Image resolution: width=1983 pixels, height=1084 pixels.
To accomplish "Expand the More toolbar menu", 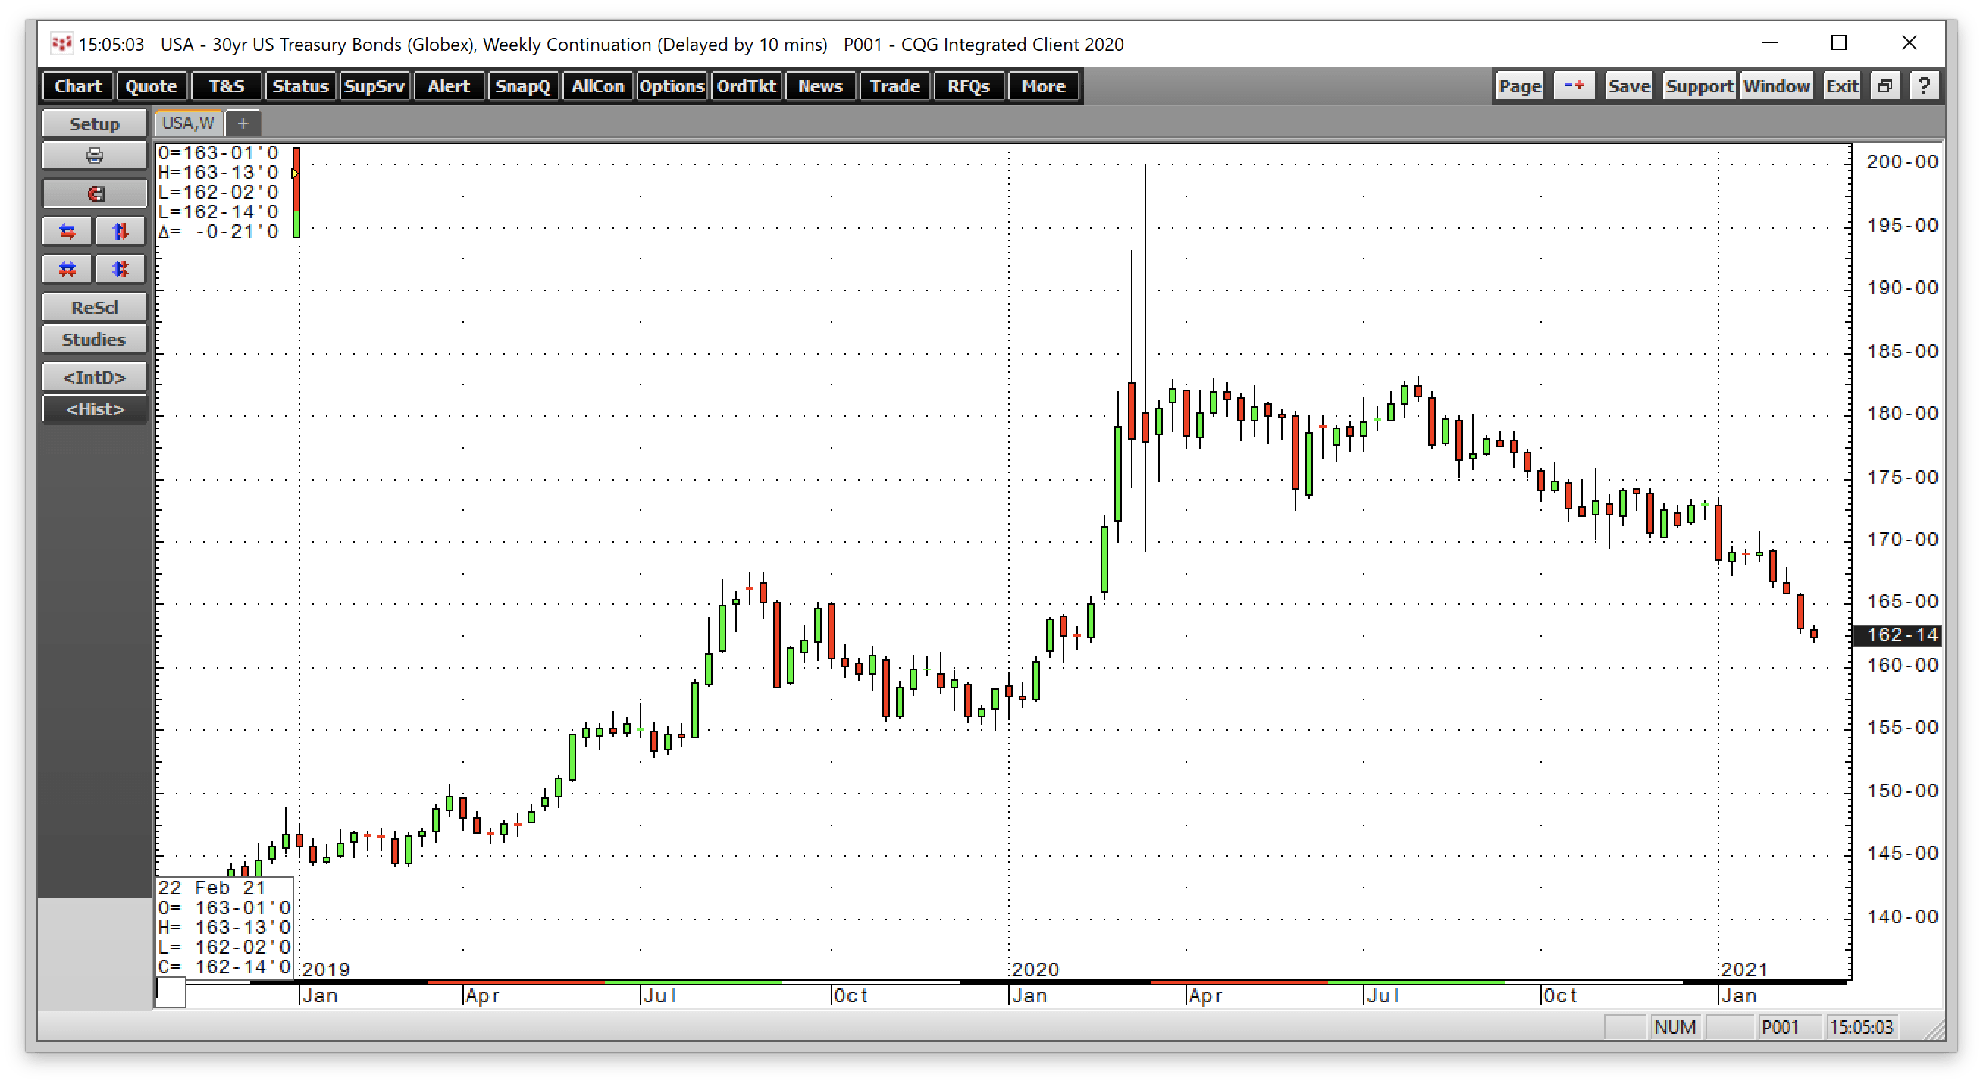I will click(x=1043, y=86).
